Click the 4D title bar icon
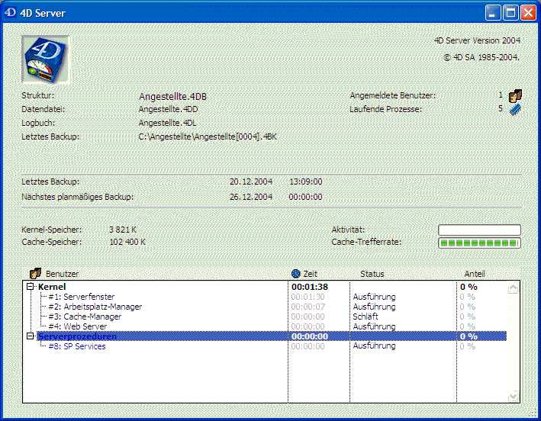Image resolution: width=541 pixels, height=421 pixels. click(10, 12)
